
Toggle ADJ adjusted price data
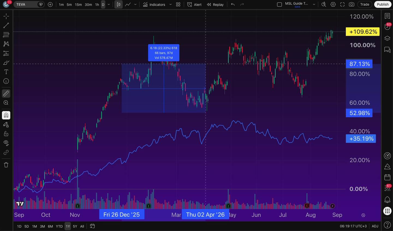(x=375, y=226)
